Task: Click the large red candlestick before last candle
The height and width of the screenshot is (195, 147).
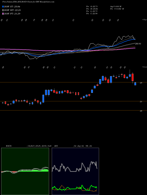Action: click(133, 77)
